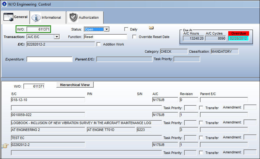Click S/N field 0223
Viewport: 260px width, 159px height.
144,130
